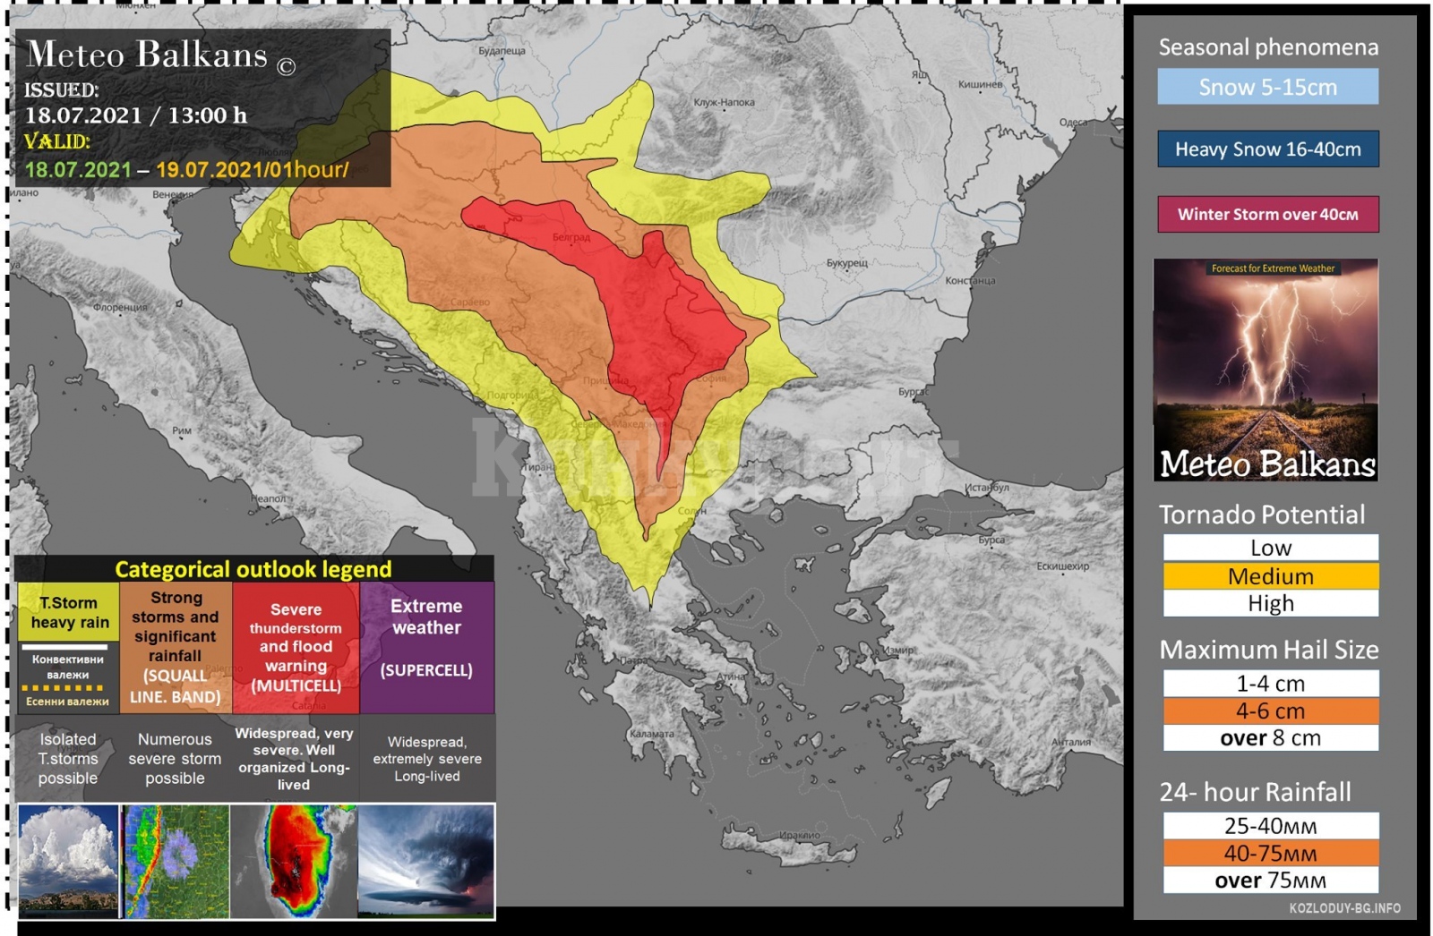Click the 'Истанбул' city label on map
1433x936 pixels.
(986, 488)
